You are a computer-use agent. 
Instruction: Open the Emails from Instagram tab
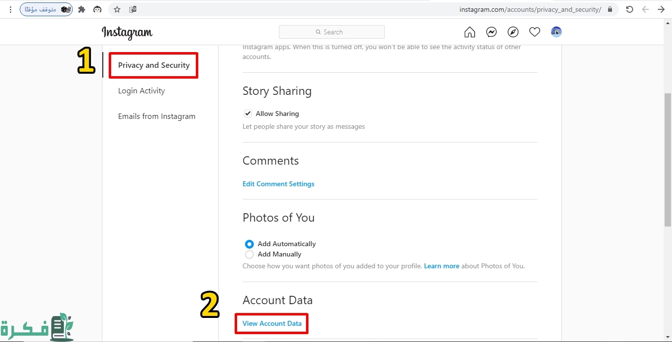pyautogui.click(x=156, y=116)
